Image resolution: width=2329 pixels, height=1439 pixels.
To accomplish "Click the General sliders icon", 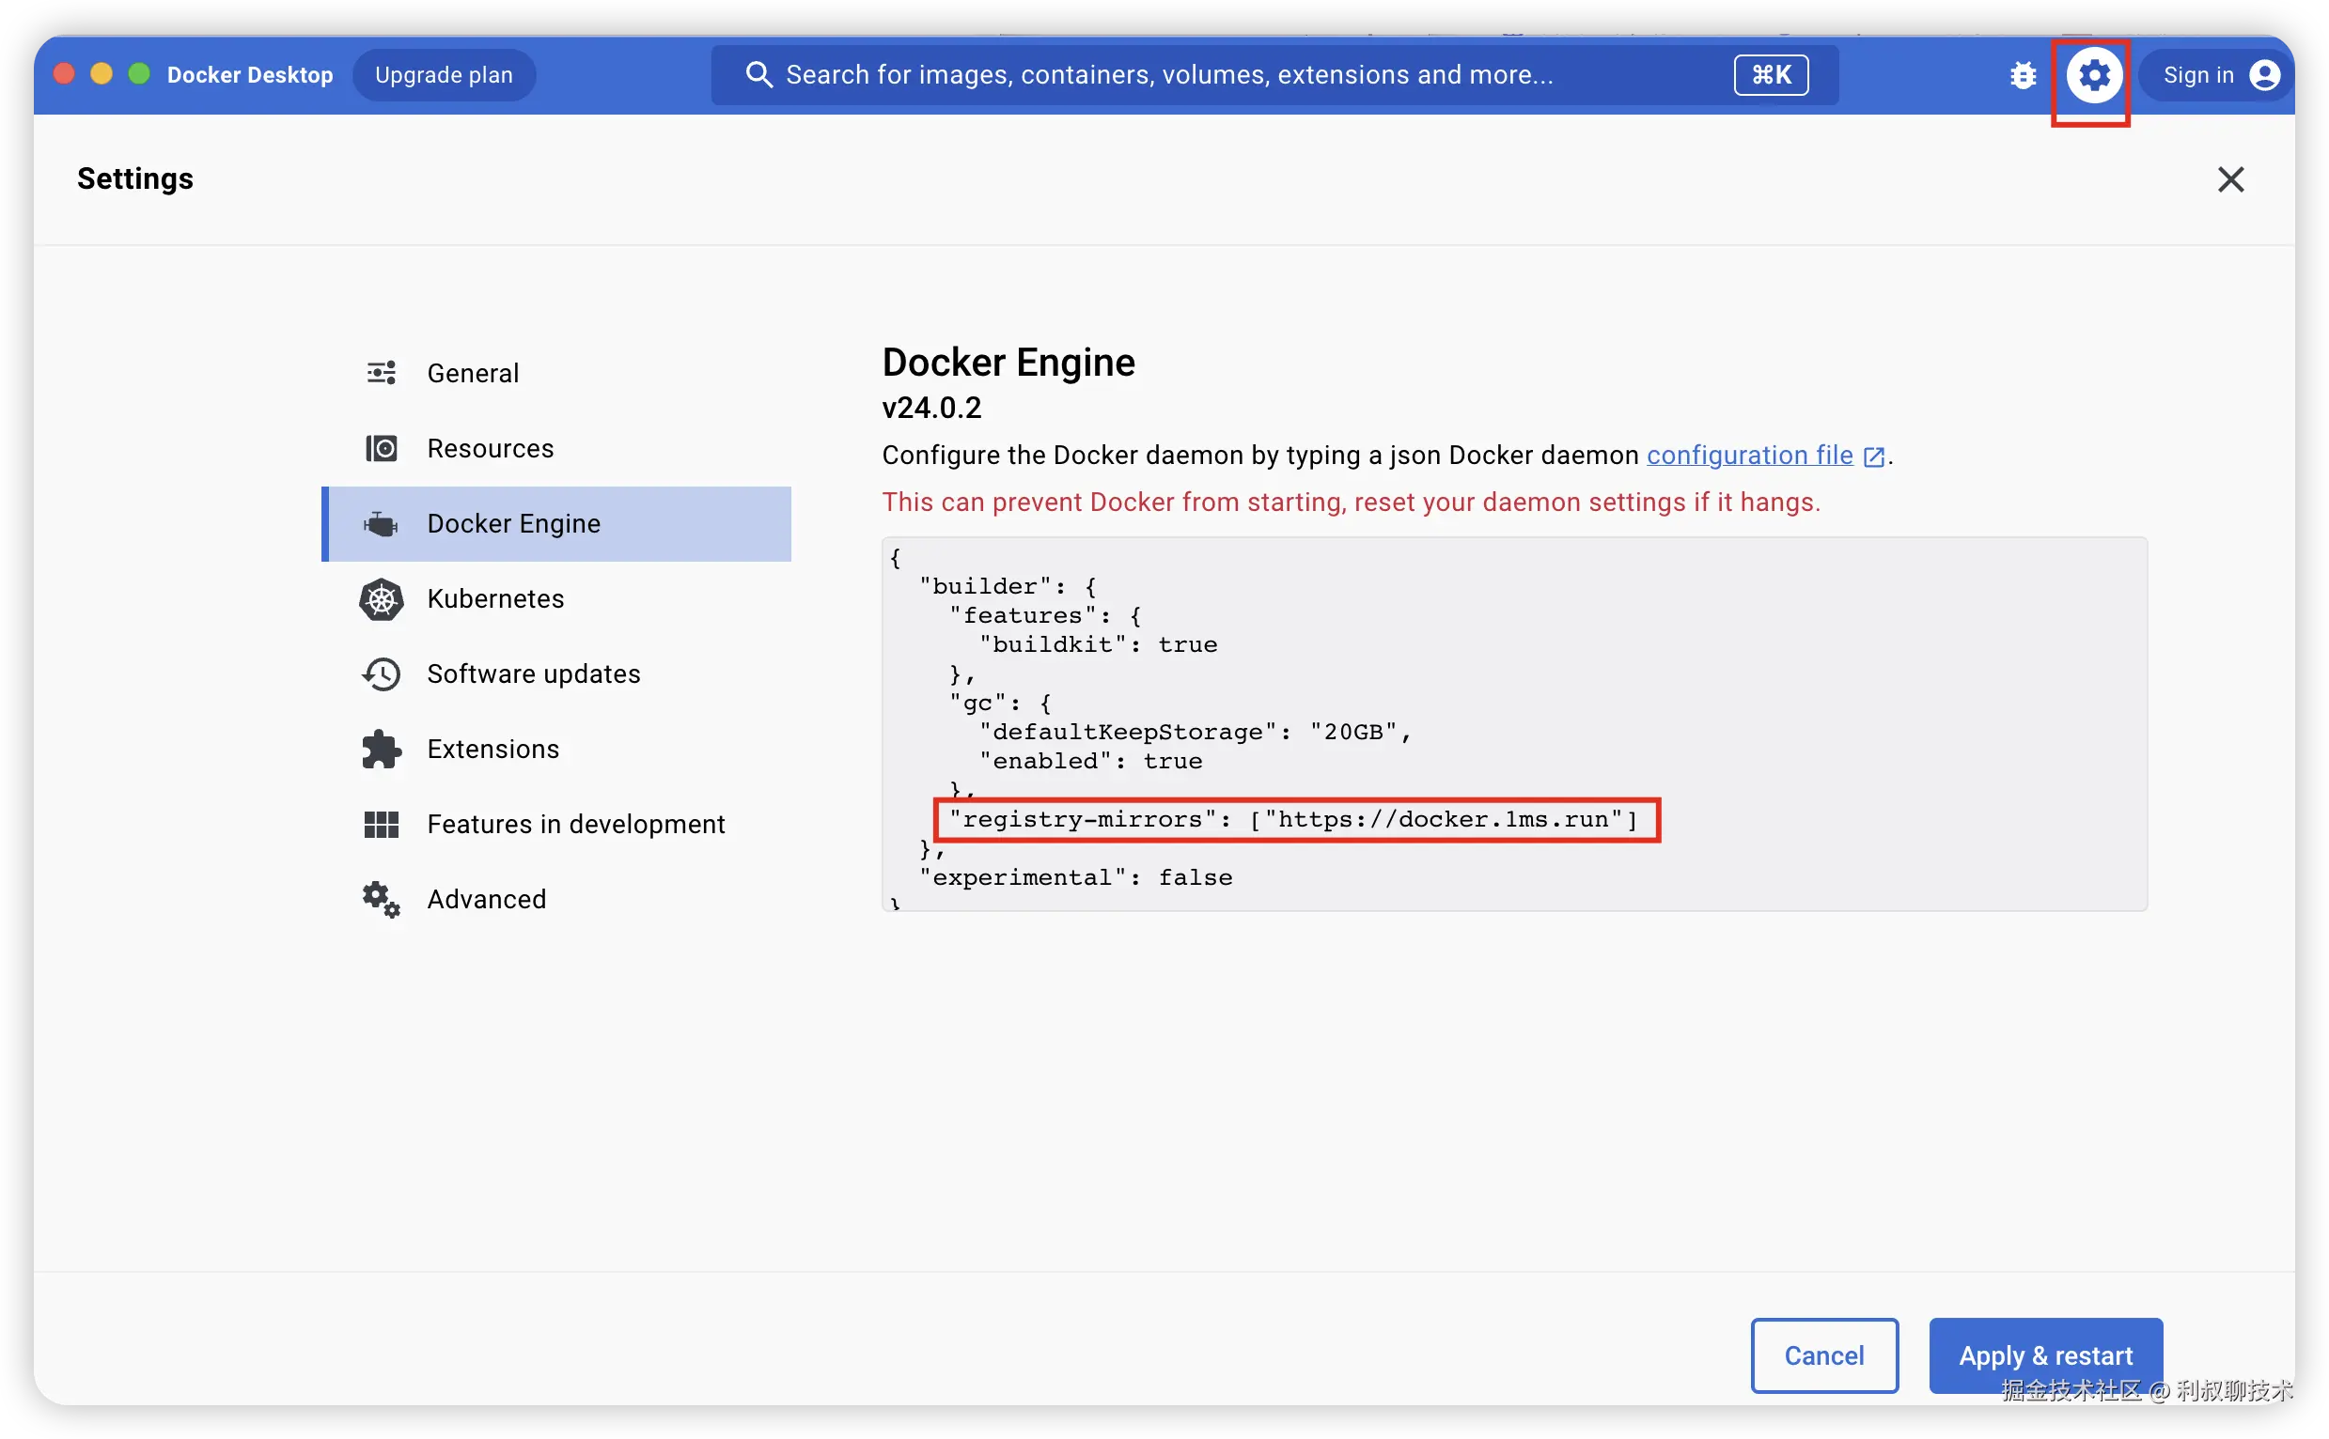I will coord(382,373).
